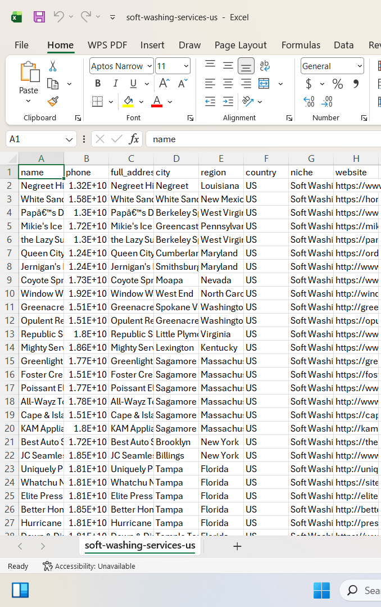Save the workbook with the floppy icon

coord(39,17)
